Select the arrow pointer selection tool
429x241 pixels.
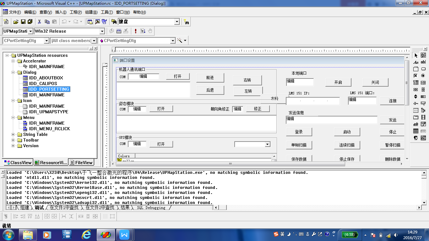click(x=416, y=55)
